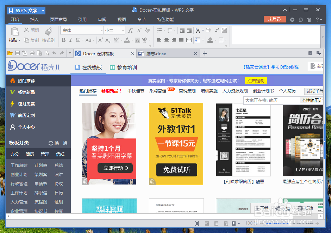Click the yellow 点击定制 button
Screen dimensions: 331x233
256,81
